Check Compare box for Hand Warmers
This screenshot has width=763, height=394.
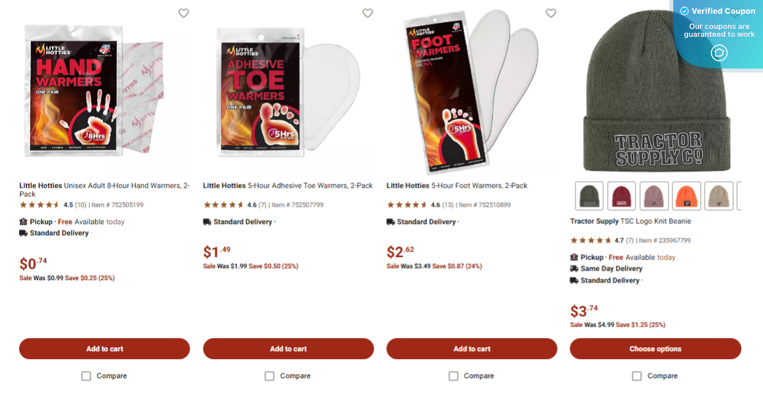[86, 376]
